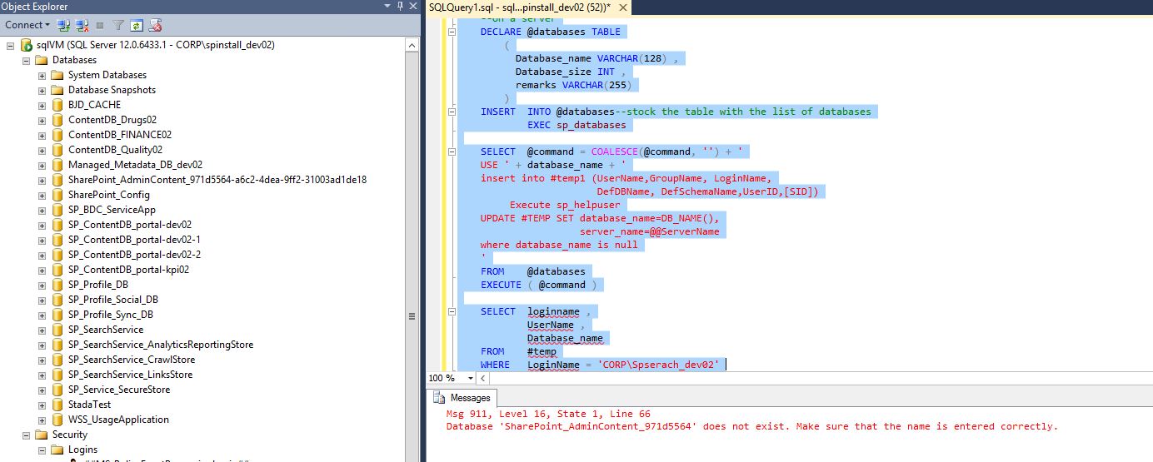Viewport: 1153px width, 462px height.
Task: Collapse the SELECT loginname code region
Action: 452,311
